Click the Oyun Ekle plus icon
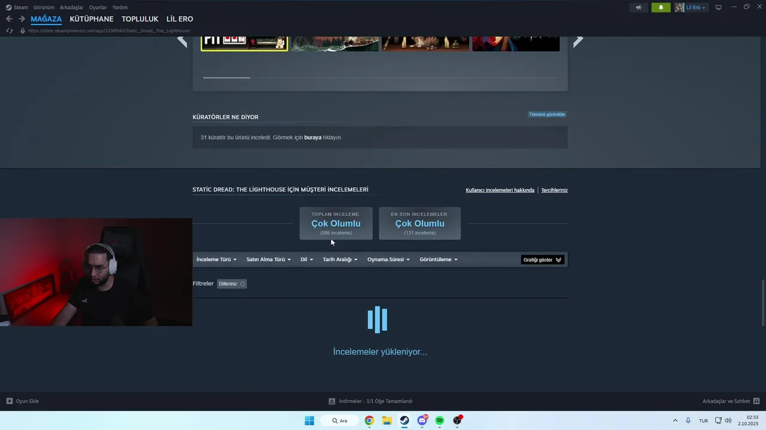 (x=10, y=401)
